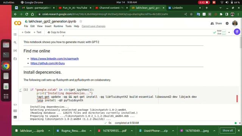Open Chrome three-dot menu

click(238, 14)
